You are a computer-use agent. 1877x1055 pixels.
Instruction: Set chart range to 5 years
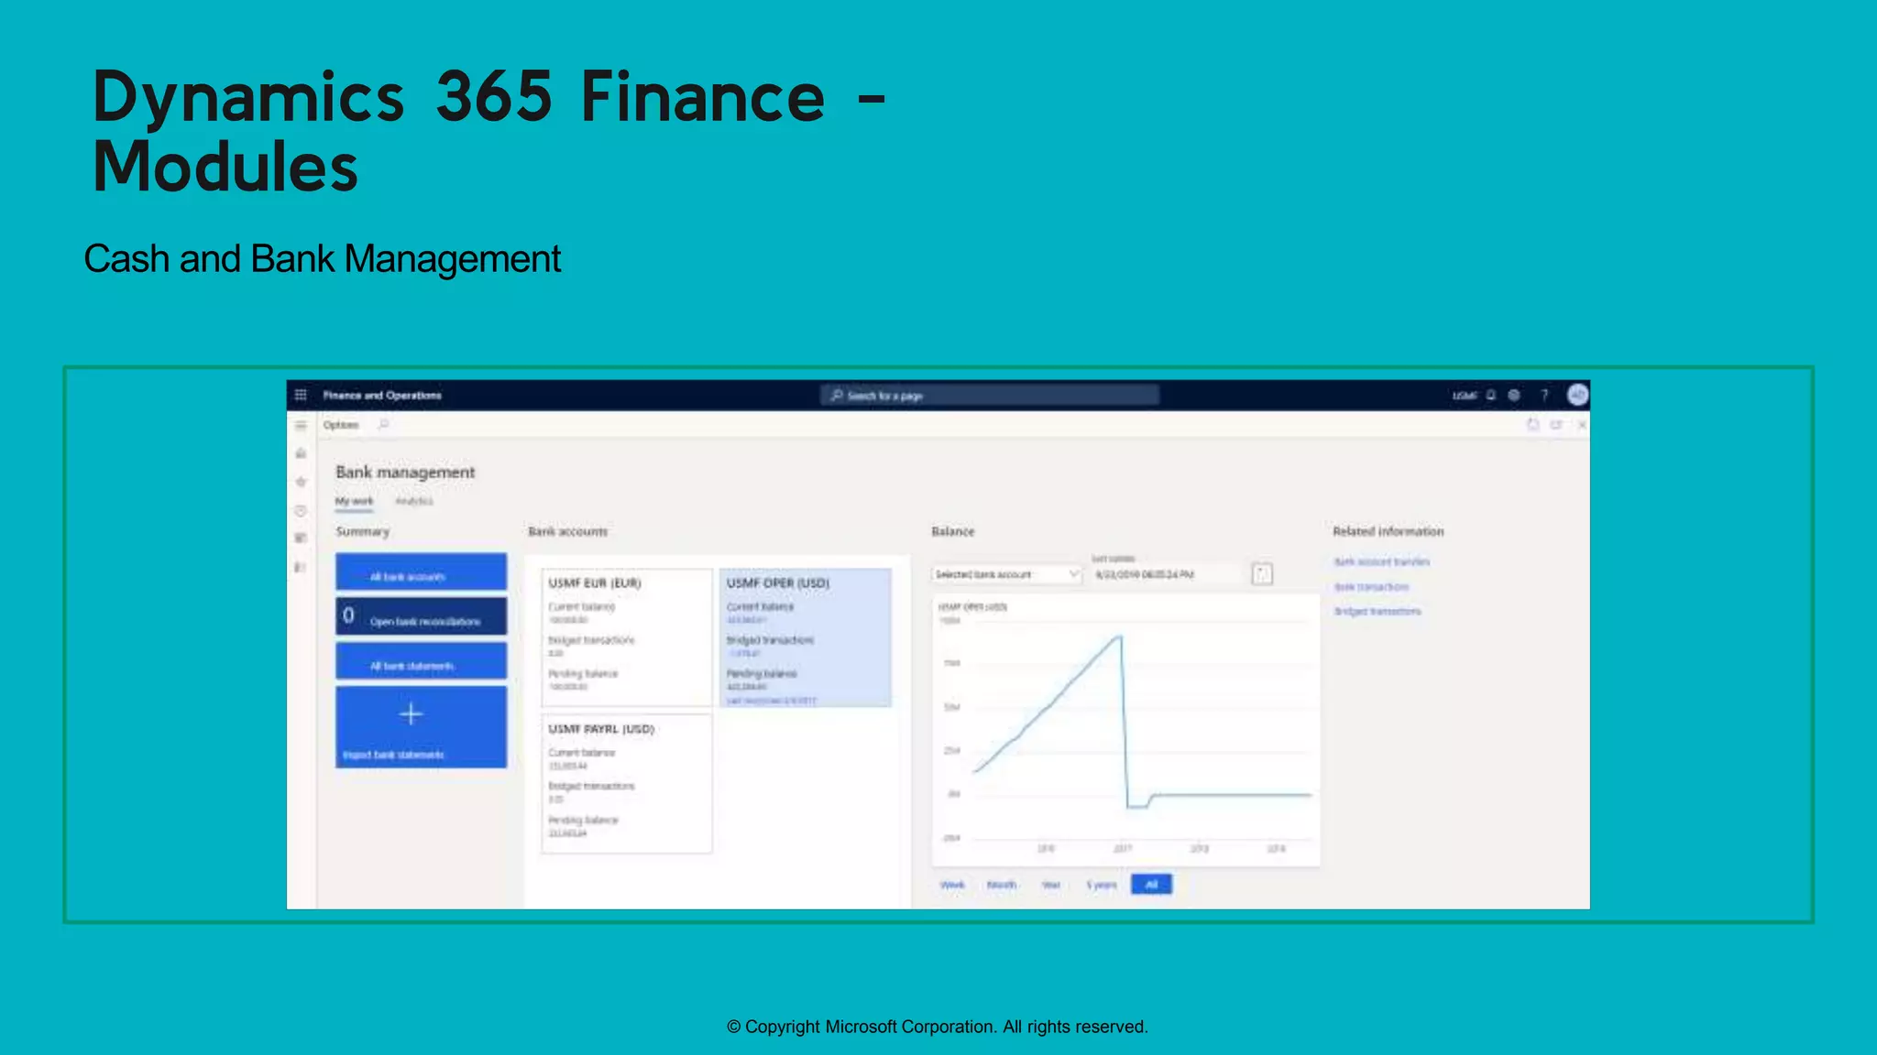[1102, 885]
